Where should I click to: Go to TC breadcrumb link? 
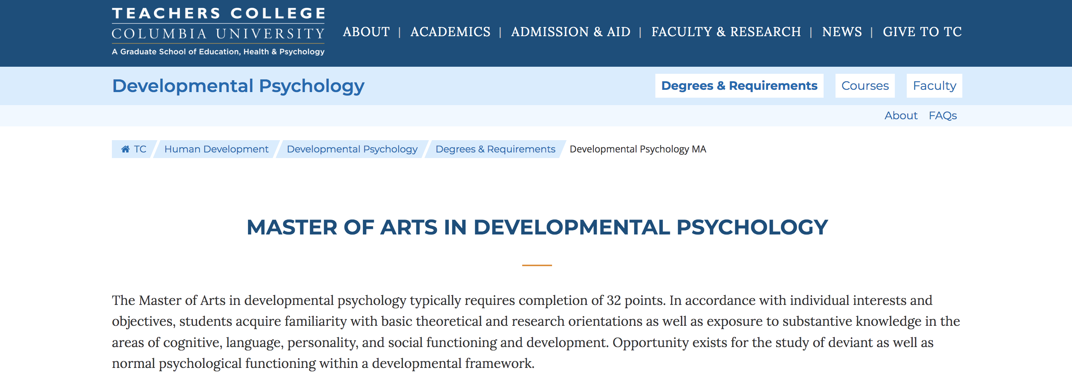point(140,149)
